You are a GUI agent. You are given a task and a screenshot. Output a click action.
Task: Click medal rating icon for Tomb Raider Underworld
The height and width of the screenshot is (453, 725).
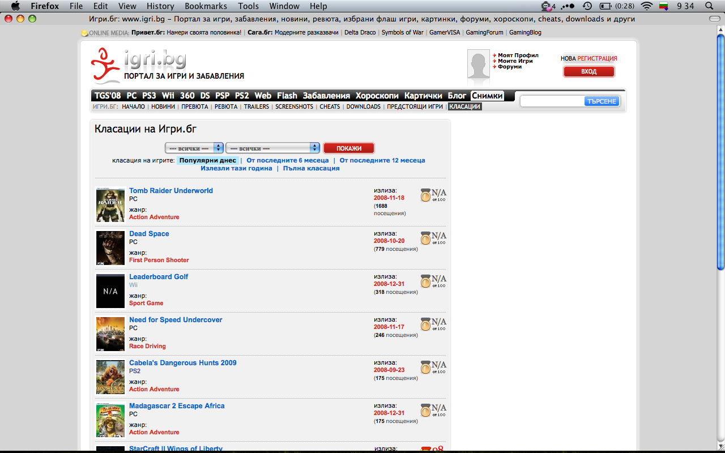(425, 195)
